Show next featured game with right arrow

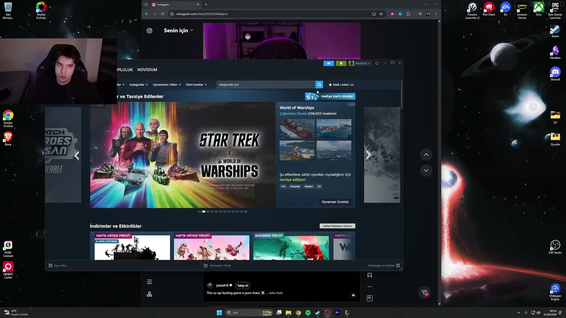368,155
